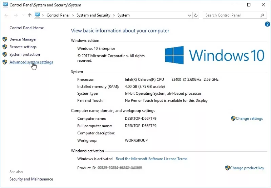The height and width of the screenshot is (188, 271).
Task: Open Advanced system settings
Action: [x=31, y=62]
